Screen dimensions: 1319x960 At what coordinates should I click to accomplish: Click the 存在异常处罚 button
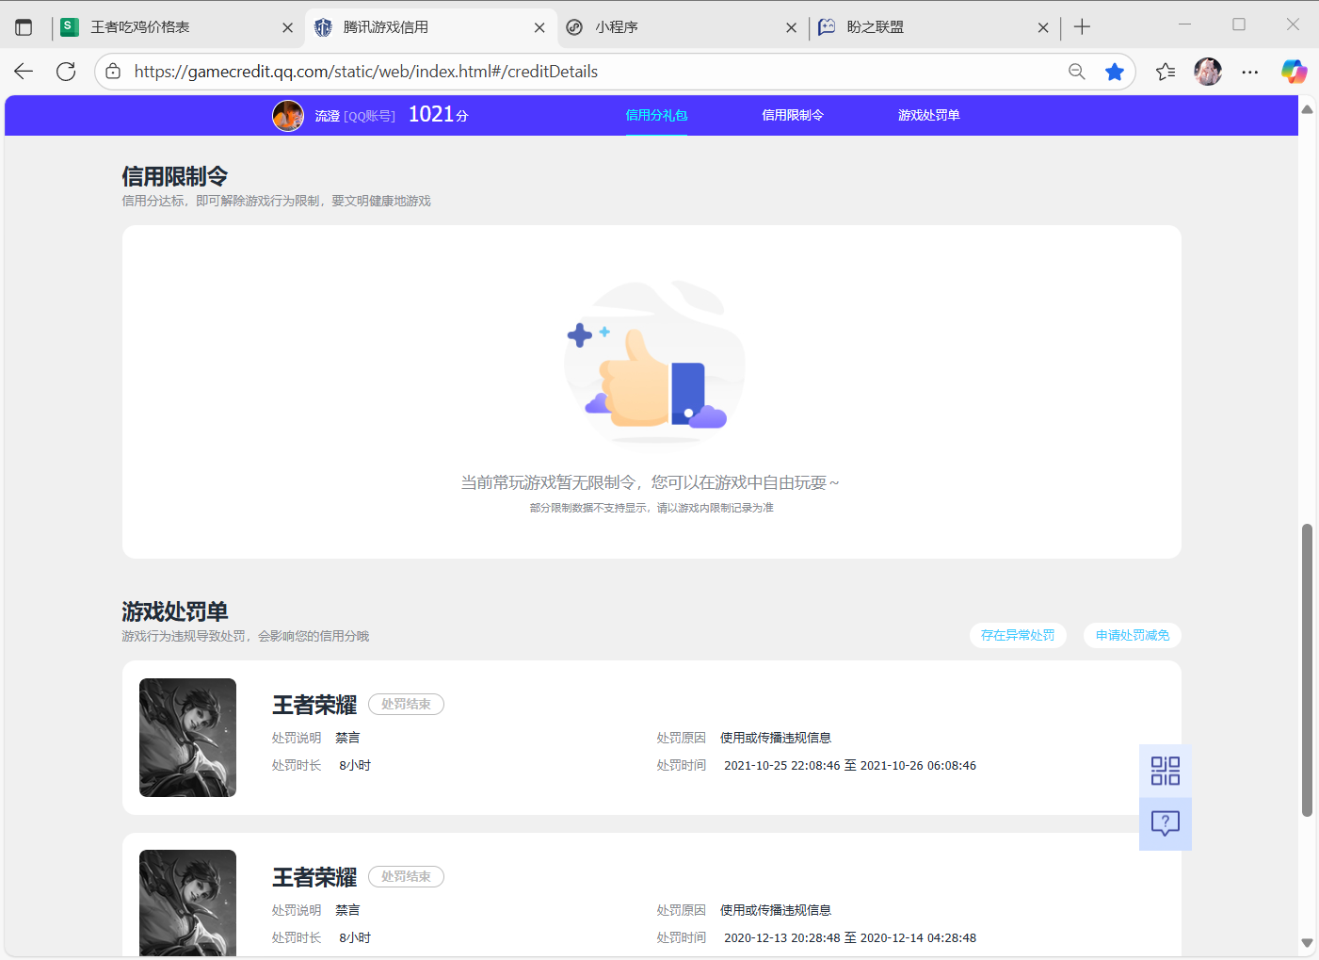(x=1018, y=635)
